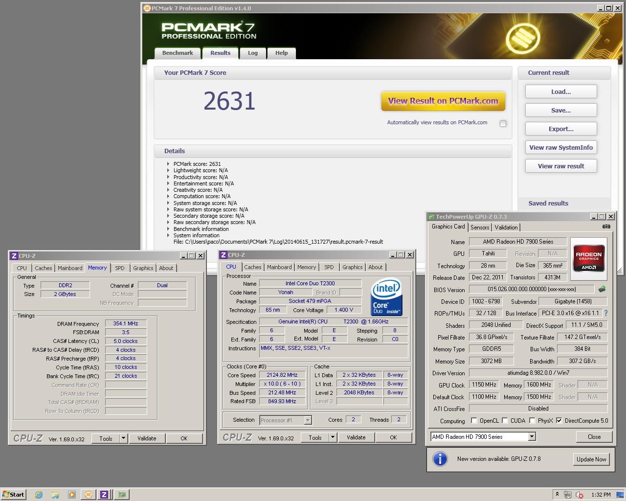Image resolution: width=626 pixels, height=501 pixels.
Task: Open Mainboard tab in CPU-Z CPU window
Action: pyautogui.click(x=279, y=267)
